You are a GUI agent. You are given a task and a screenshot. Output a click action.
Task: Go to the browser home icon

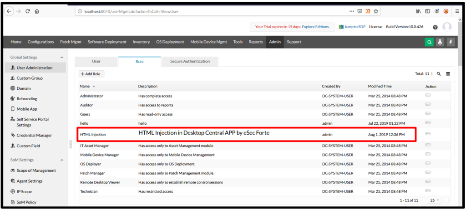pyautogui.click(x=36, y=11)
